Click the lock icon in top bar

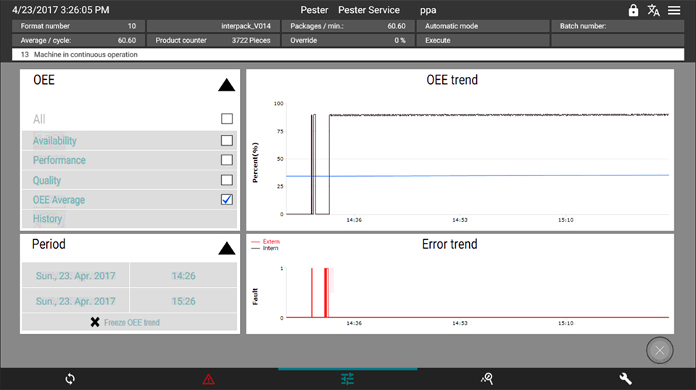pyautogui.click(x=634, y=10)
